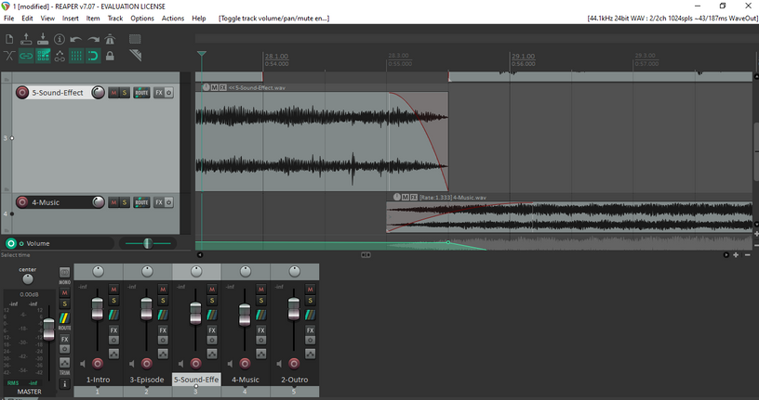Screen dimensions: 759x400
Task: Solo the 4-Music track
Action: pyautogui.click(x=125, y=202)
